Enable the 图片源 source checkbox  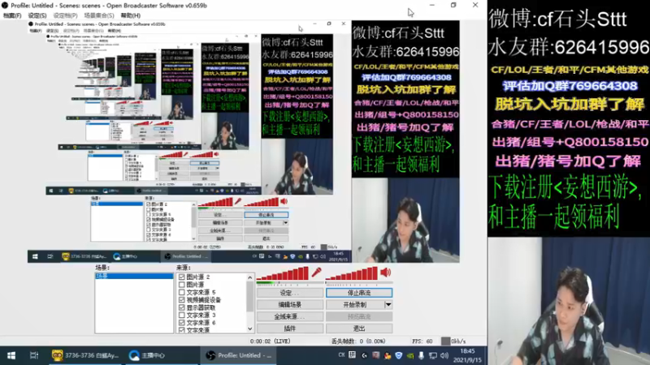pyautogui.click(x=181, y=285)
